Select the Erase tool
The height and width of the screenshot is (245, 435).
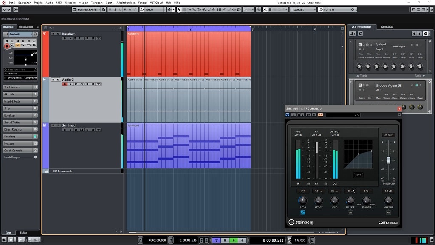coord(199,9)
